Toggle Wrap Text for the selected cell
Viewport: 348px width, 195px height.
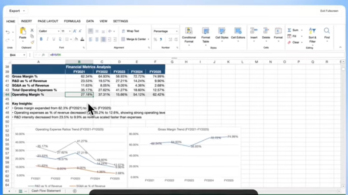(x=130, y=31)
